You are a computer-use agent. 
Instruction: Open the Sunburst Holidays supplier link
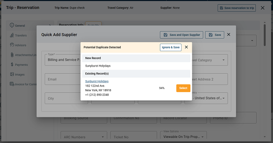[97, 81]
